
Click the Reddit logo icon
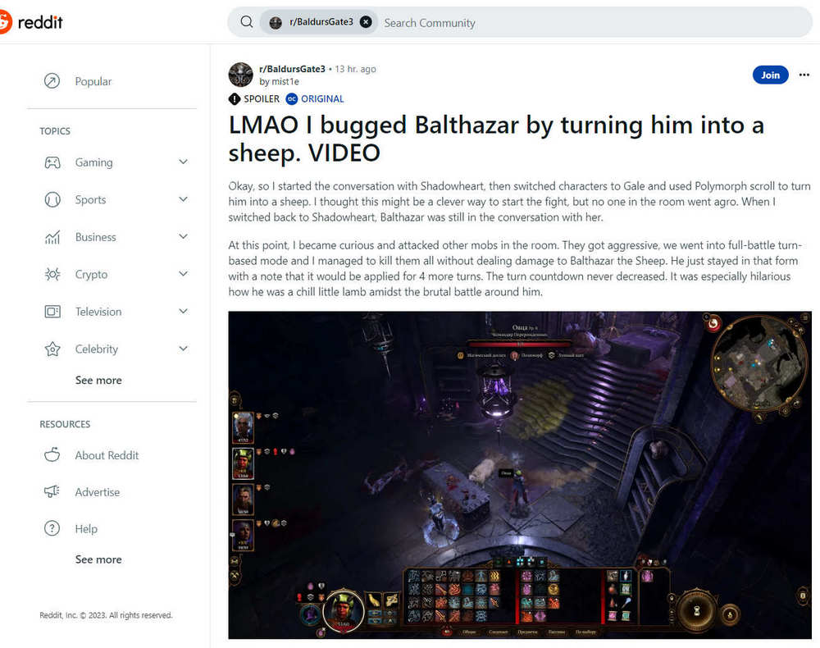[x=5, y=22]
